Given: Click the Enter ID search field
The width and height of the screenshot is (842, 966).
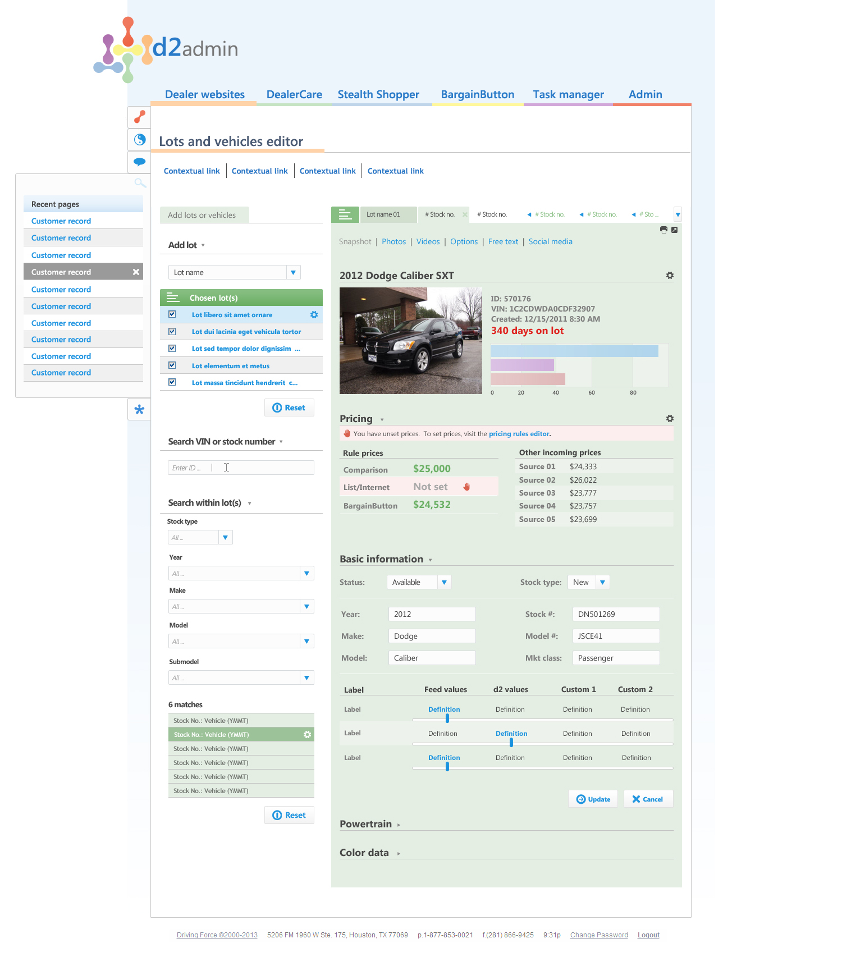Looking at the screenshot, I should [x=241, y=468].
